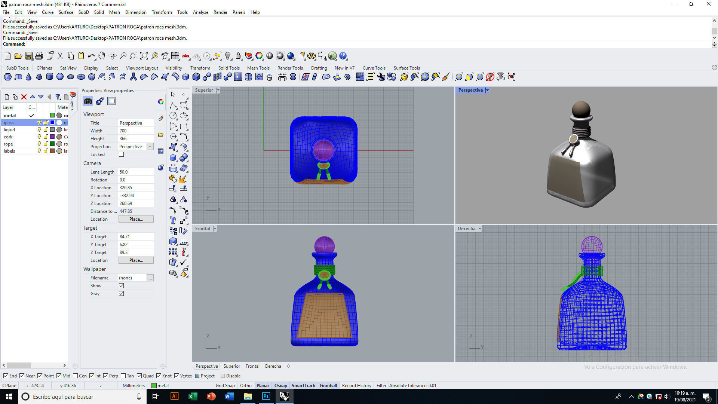Switch to Frontal viewport tab at bottom
This screenshot has width=718, height=404.
click(x=252, y=366)
